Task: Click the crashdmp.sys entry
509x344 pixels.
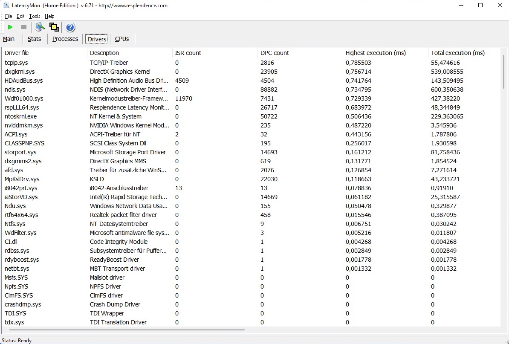Action: click(252, 304)
